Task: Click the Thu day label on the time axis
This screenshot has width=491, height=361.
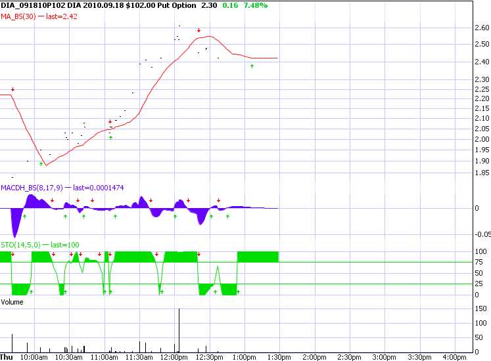Action: click(x=7, y=357)
